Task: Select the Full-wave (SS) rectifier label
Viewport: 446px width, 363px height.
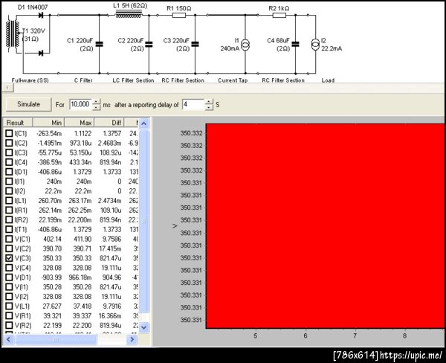Action: [30, 80]
